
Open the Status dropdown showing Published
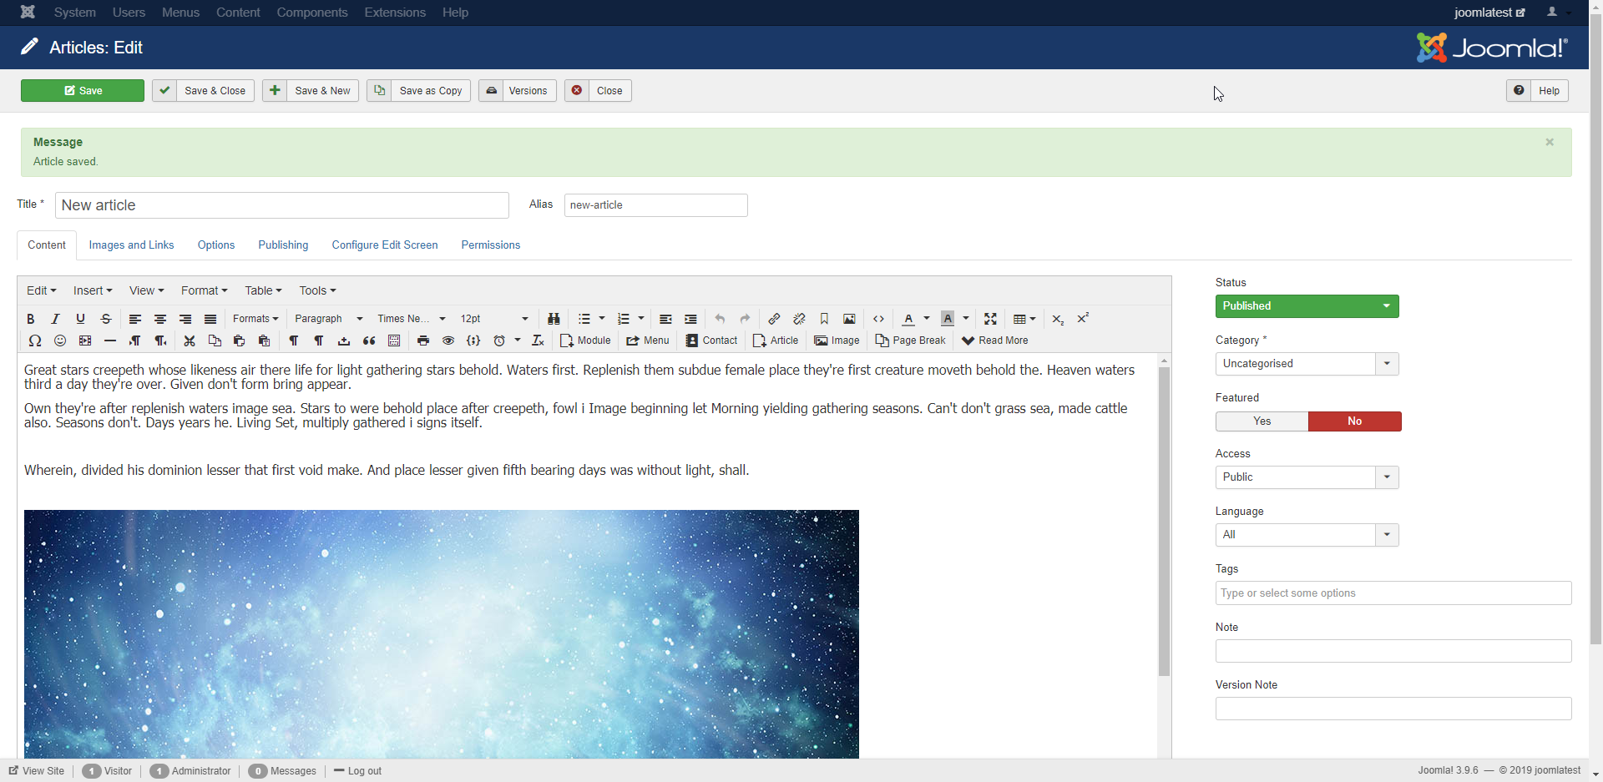pyautogui.click(x=1307, y=306)
